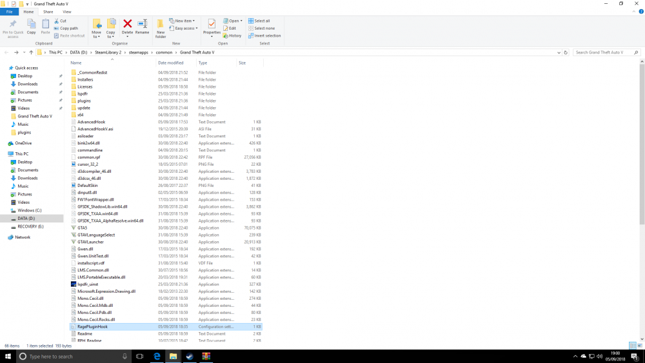The height and width of the screenshot is (363, 645).
Task: Open Task View on taskbar
Action: click(140, 357)
